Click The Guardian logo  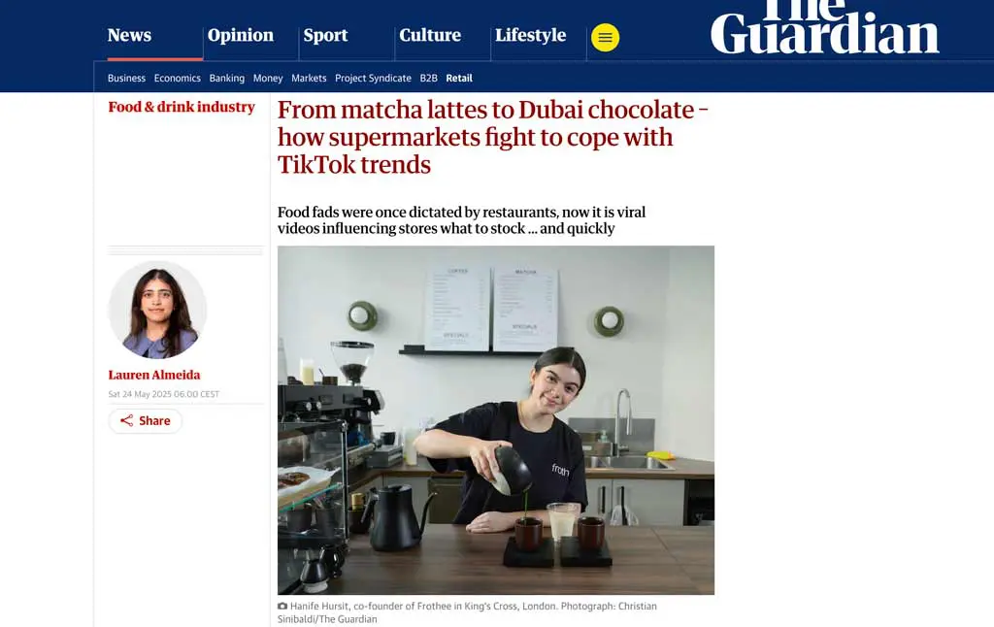824,26
